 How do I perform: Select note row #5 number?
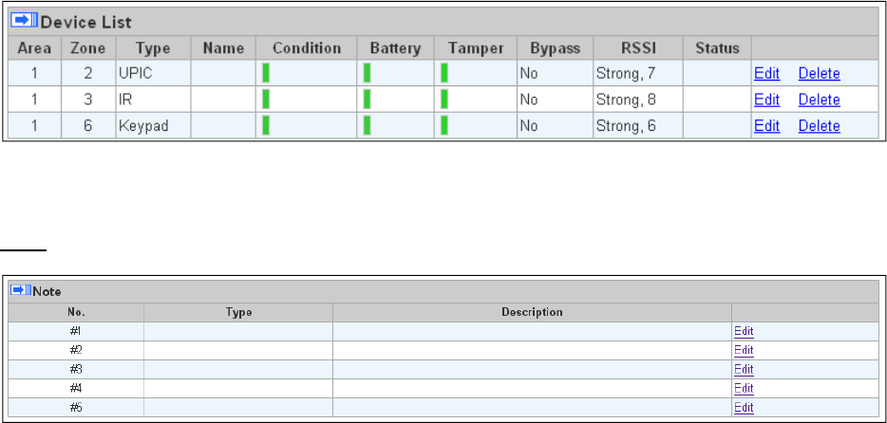tap(76, 408)
